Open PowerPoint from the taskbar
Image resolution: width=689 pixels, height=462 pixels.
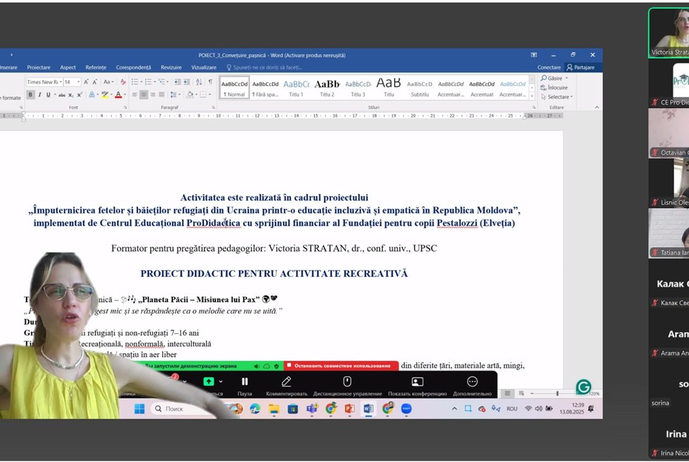[349, 409]
